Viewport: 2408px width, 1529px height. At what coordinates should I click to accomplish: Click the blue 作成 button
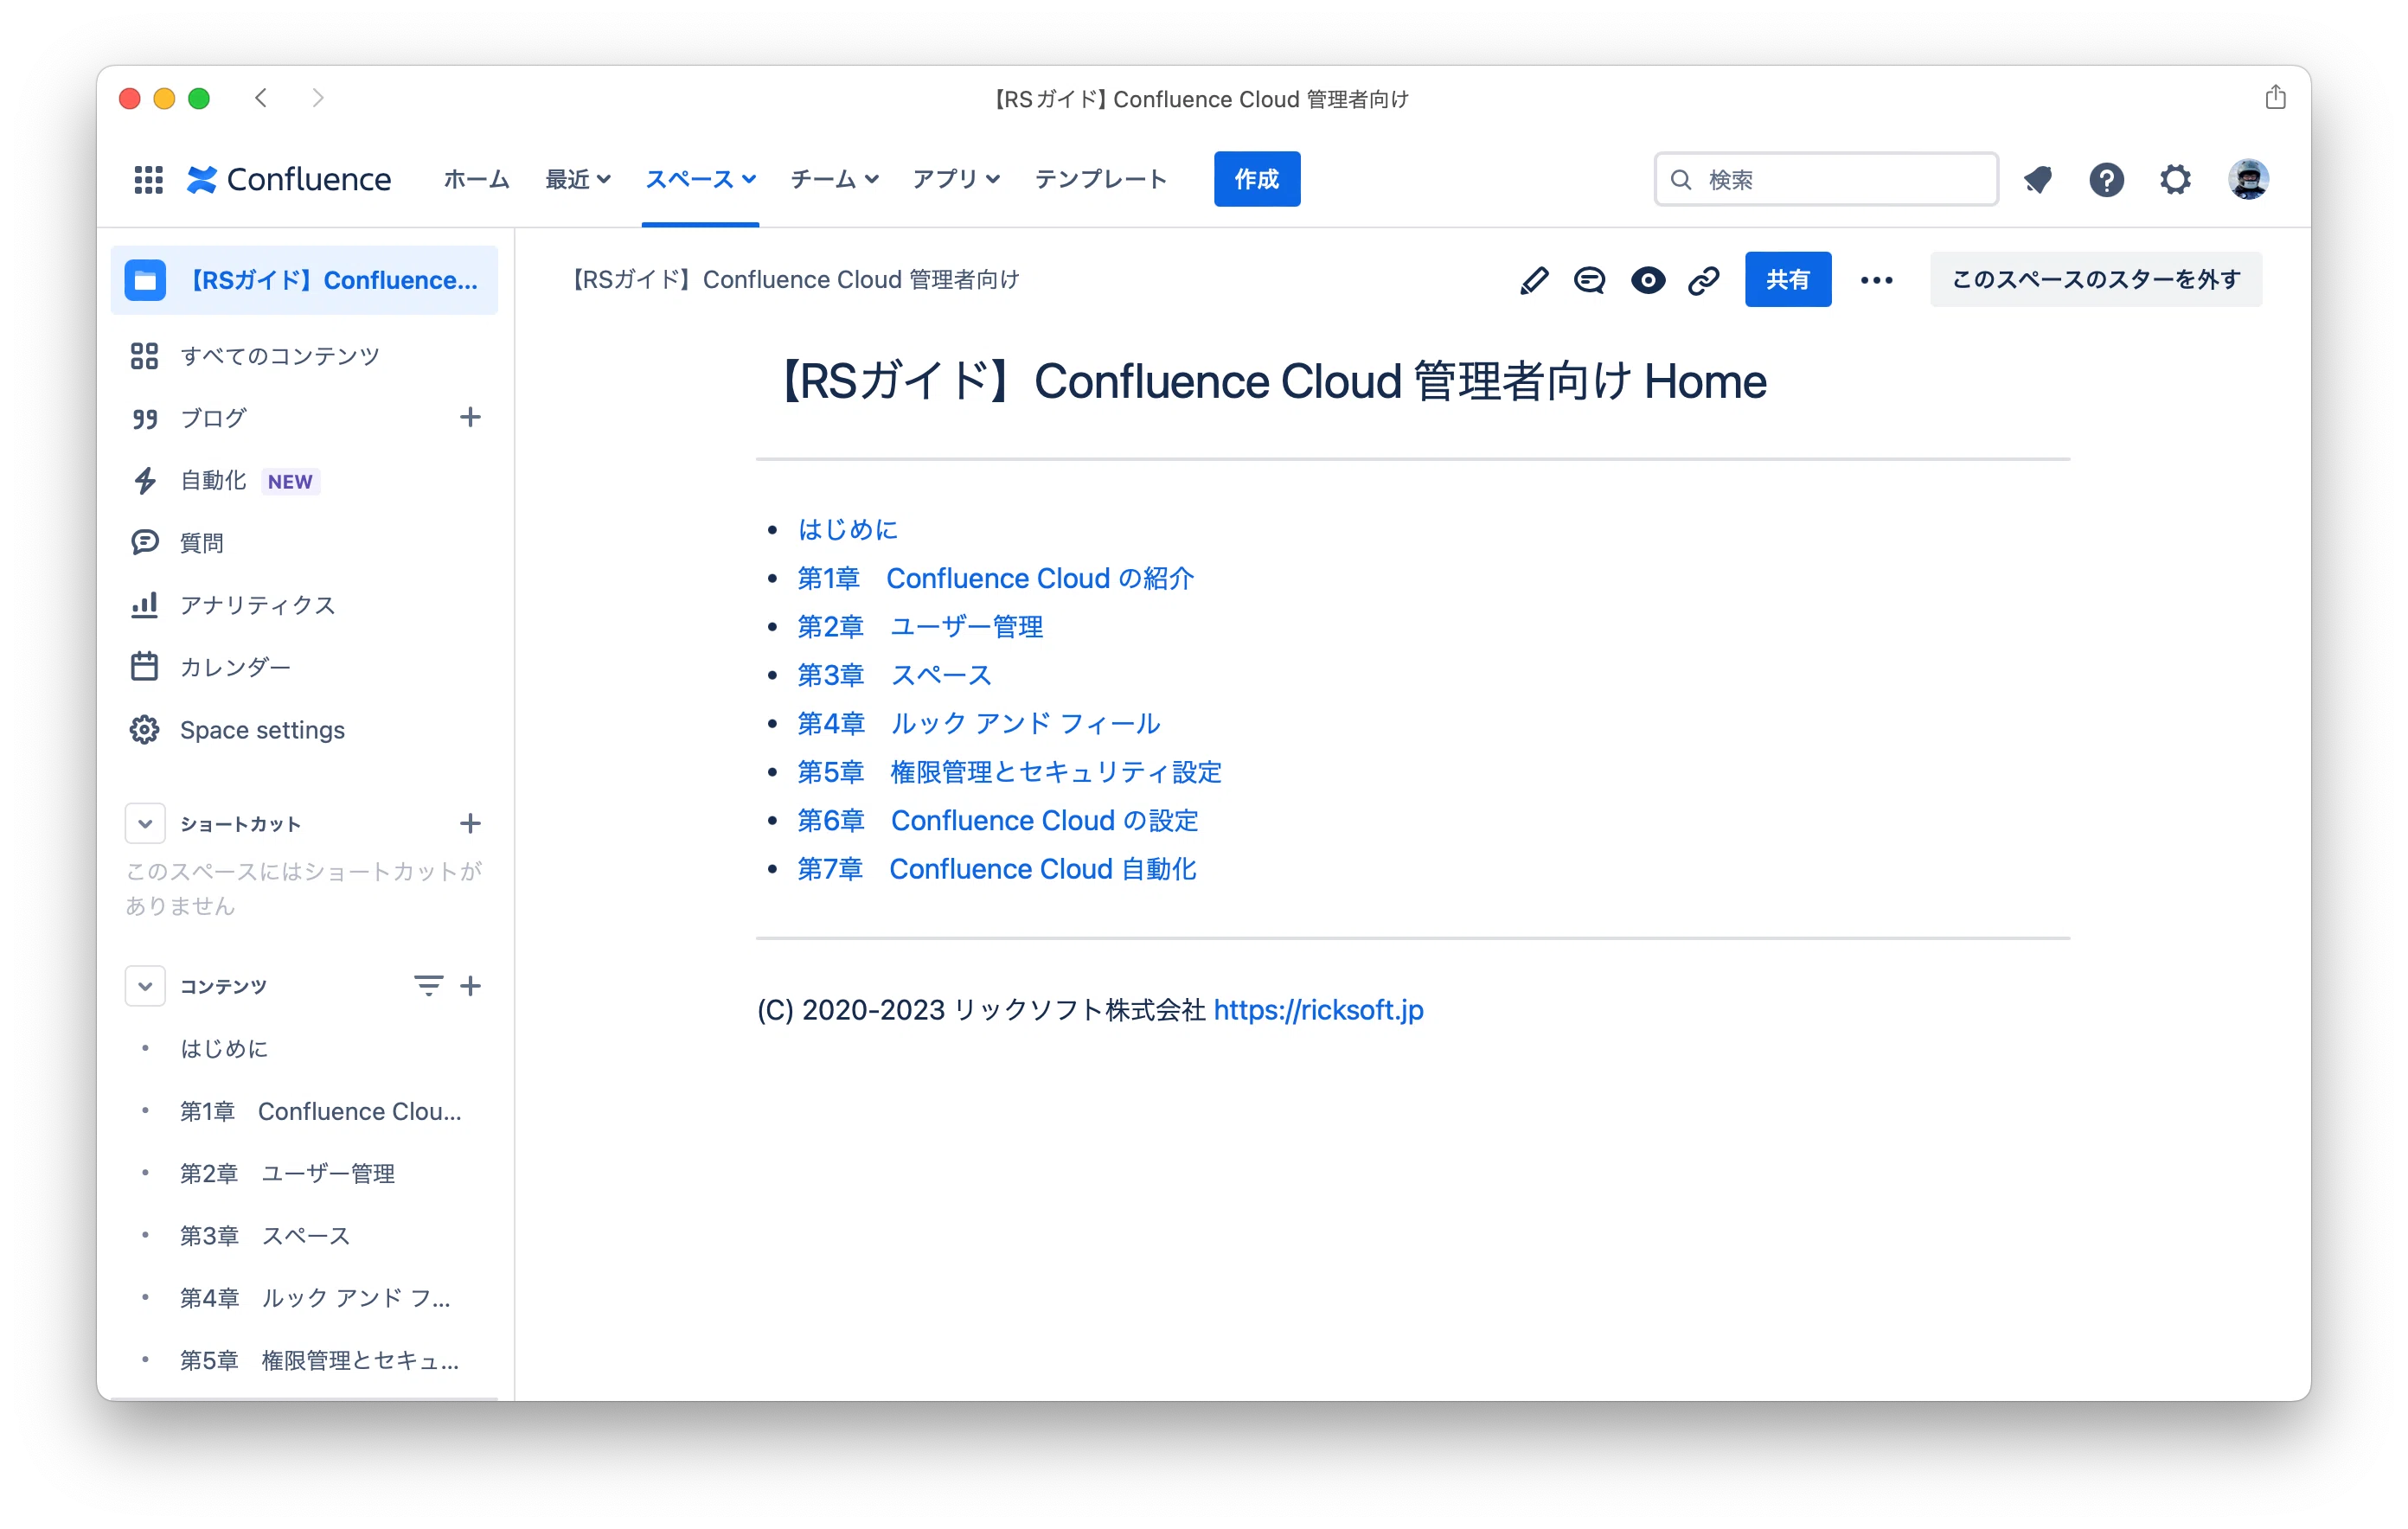click(x=1256, y=179)
